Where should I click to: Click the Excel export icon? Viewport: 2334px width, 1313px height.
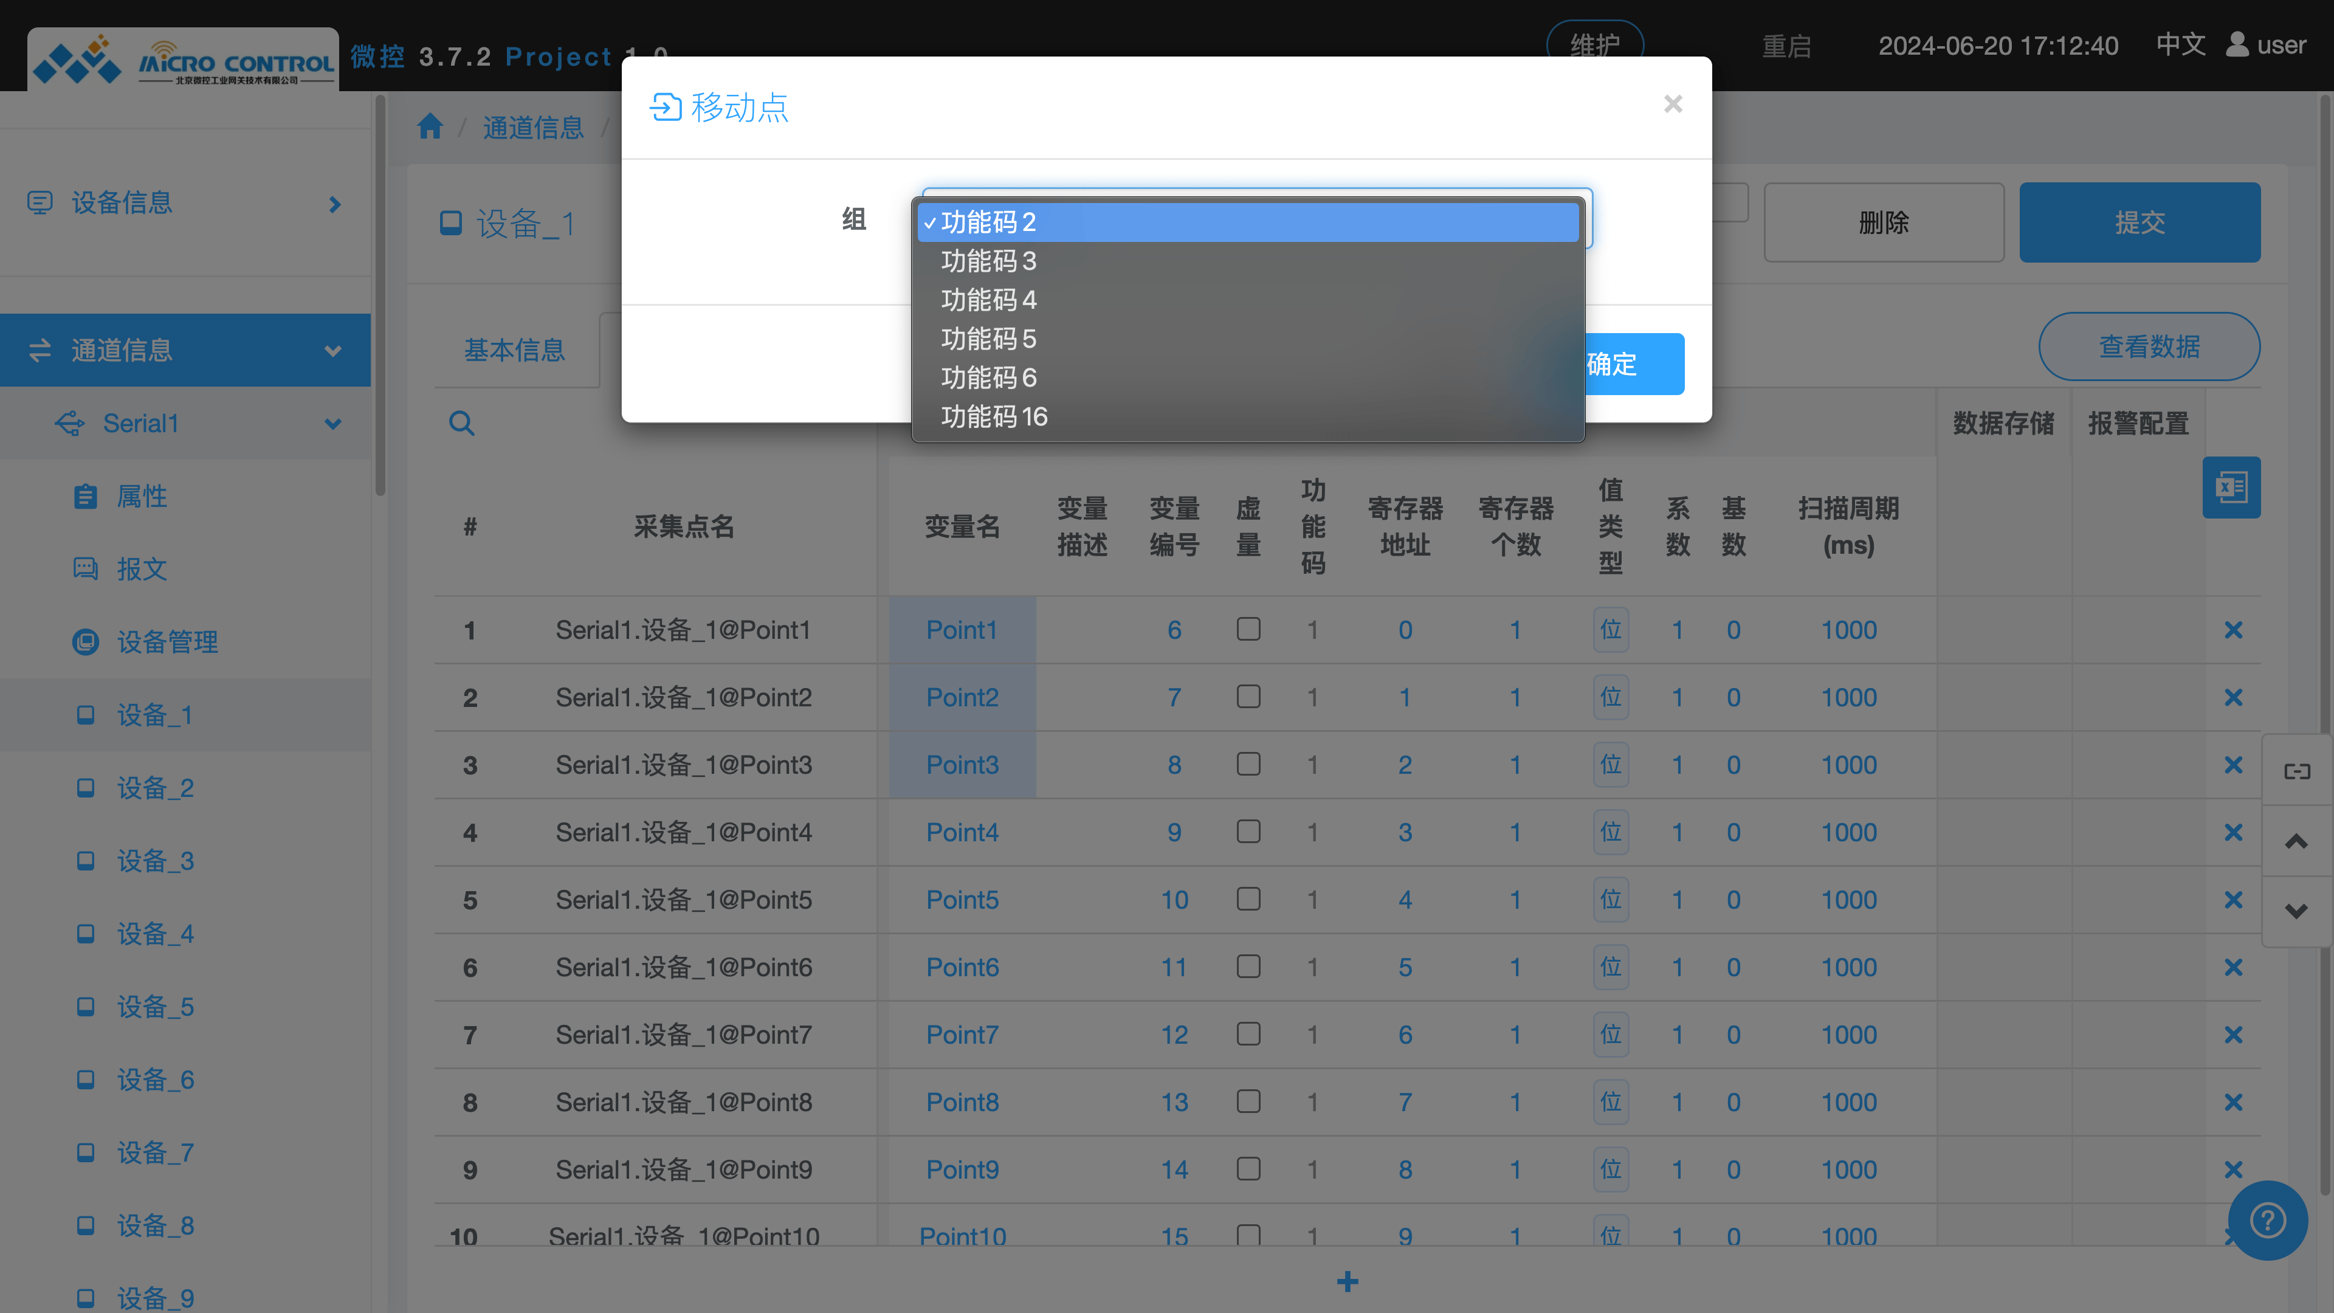pos(2231,488)
